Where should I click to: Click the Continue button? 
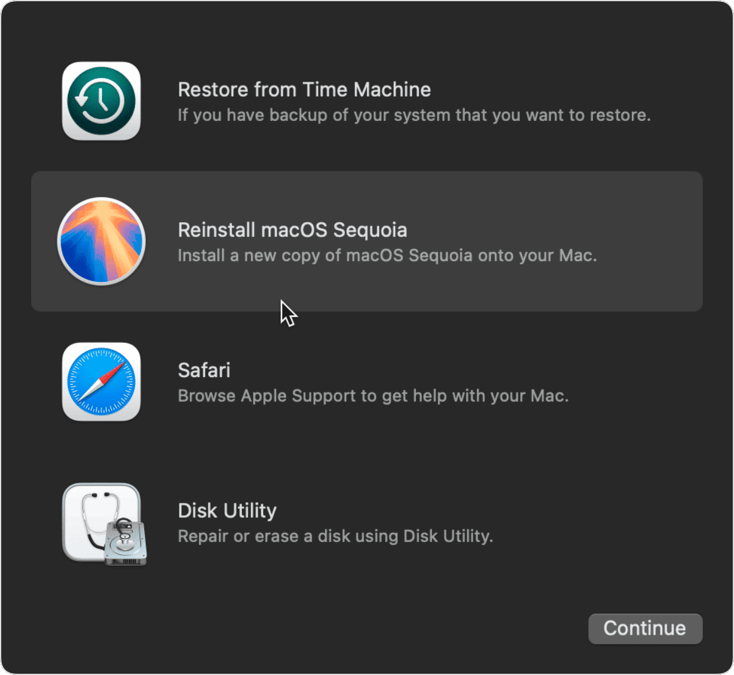pos(645,629)
